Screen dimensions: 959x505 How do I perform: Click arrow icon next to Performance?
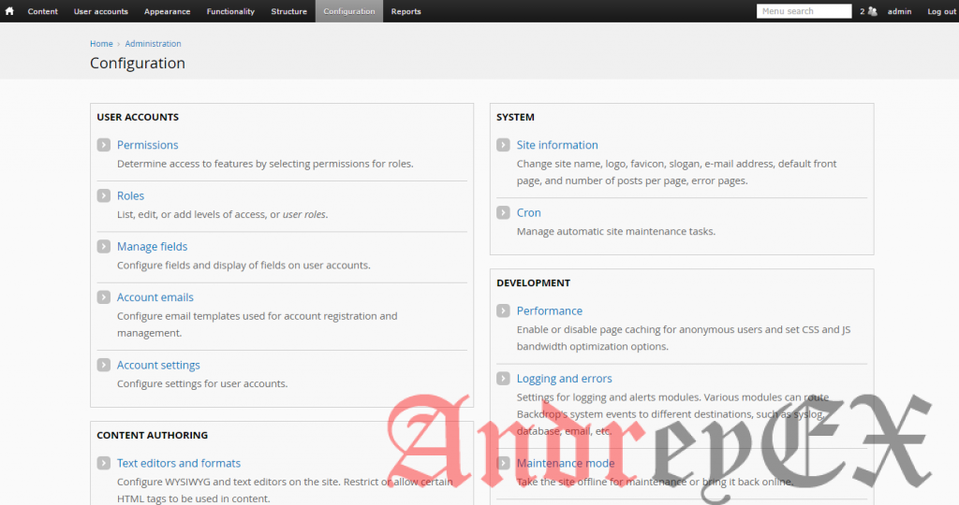503,310
